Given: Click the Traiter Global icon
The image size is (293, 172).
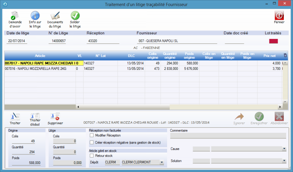Looking at the screenshot, I should click(35, 116).
